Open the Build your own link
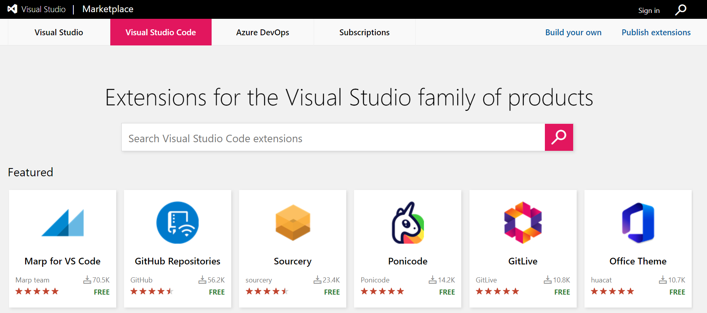 point(573,33)
